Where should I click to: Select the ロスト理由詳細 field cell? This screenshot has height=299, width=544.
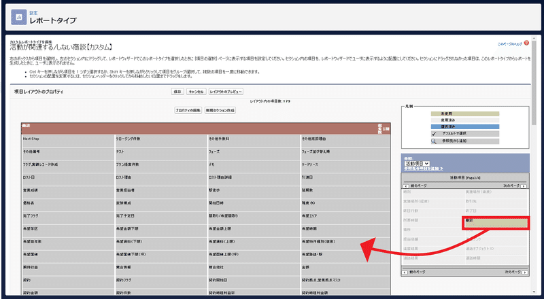click(x=254, y=179)
